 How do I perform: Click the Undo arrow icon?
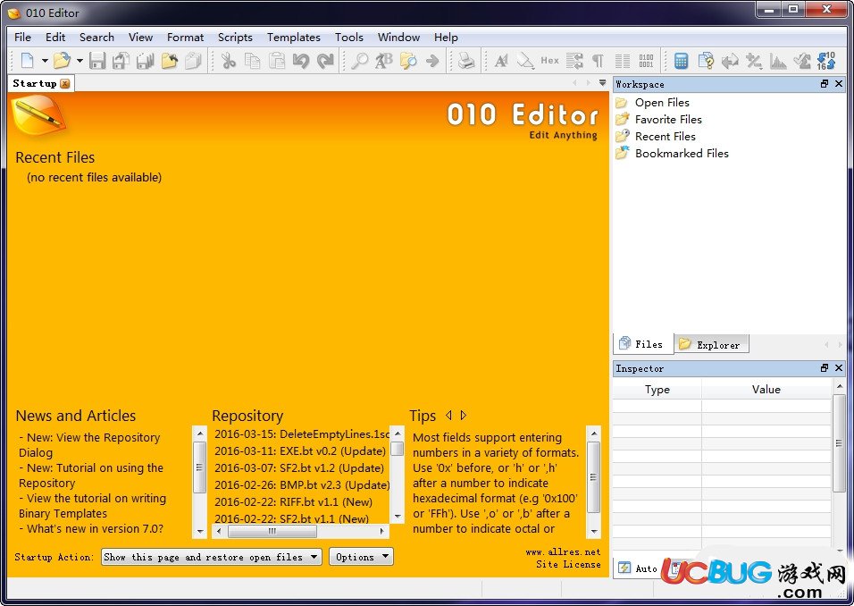301,61
